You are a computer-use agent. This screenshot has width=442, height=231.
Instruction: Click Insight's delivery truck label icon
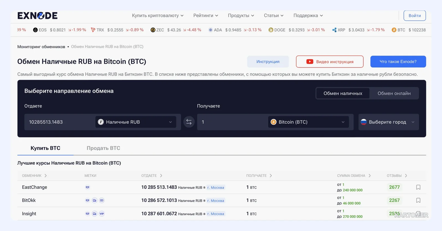(x=94, y=214)
